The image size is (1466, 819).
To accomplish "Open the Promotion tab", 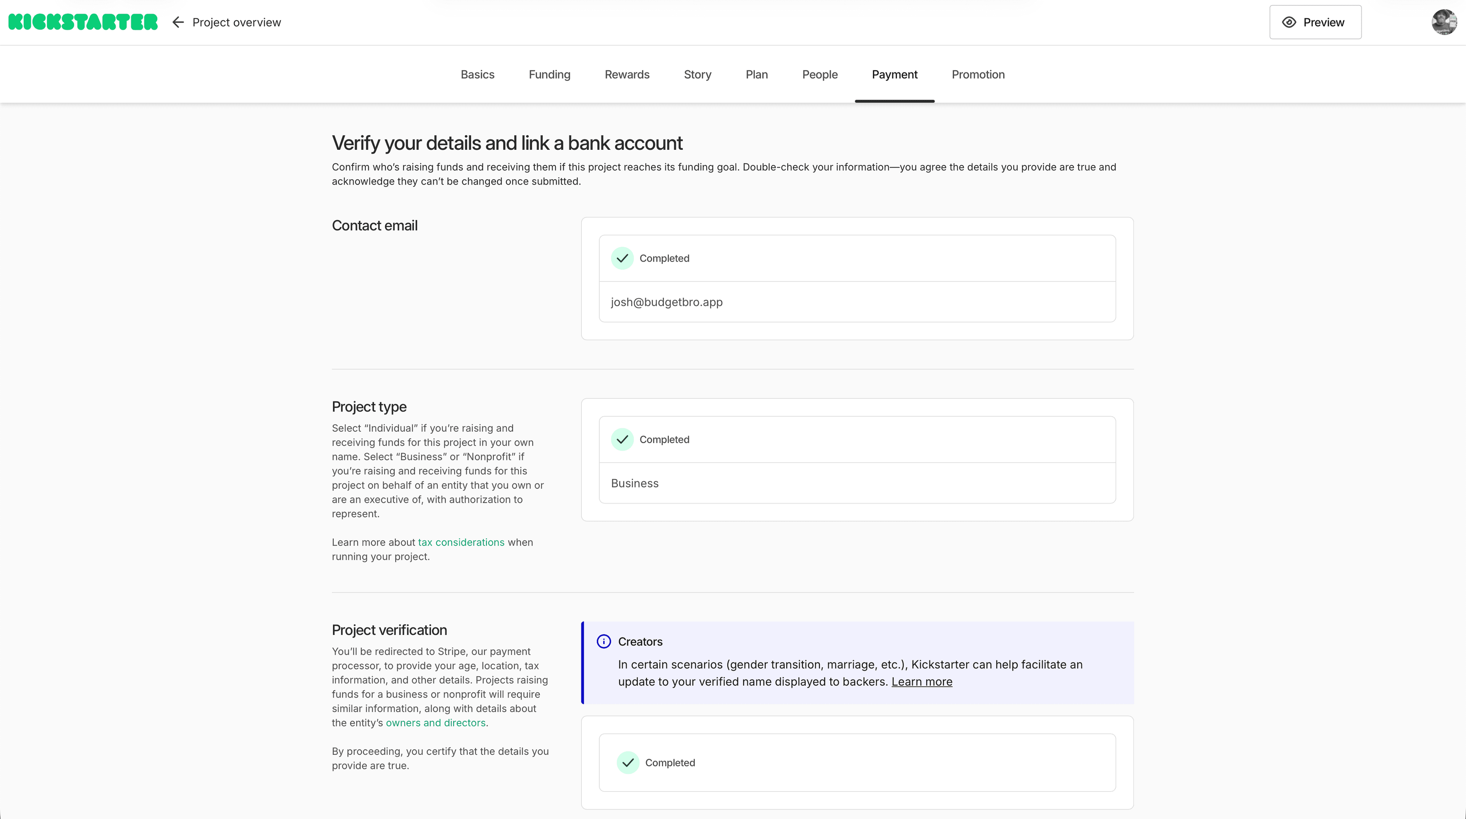I will coord(978,74).
